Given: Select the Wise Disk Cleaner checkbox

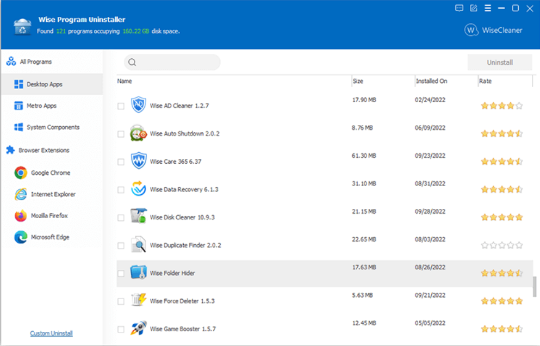Looking at the screenshot, I should click(121, 217).
